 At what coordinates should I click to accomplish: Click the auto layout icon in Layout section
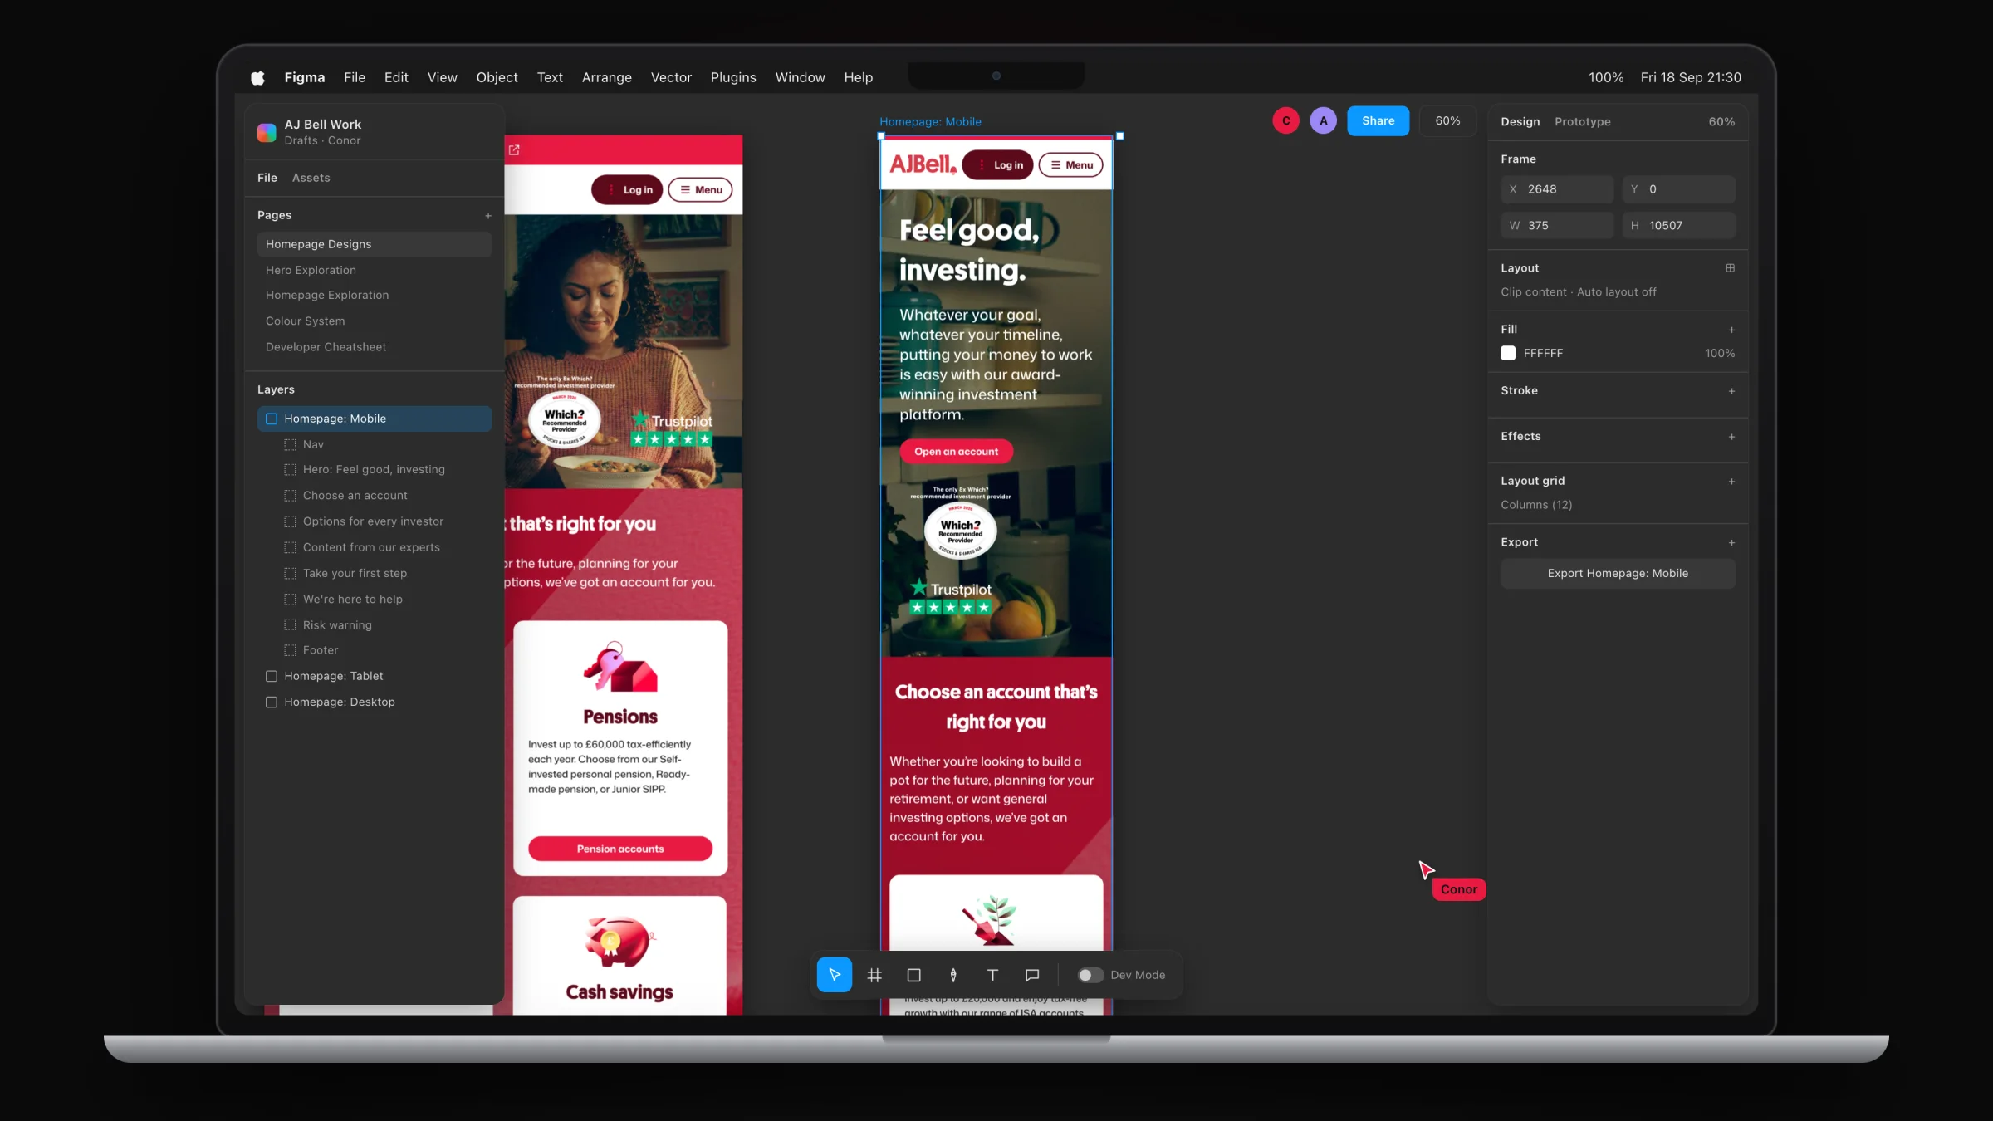(x=1731, y=268)
